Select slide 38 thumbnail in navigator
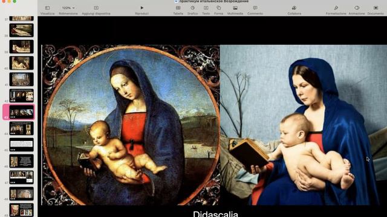This screenshot has width=387, height=217. (x=22, y=30)
